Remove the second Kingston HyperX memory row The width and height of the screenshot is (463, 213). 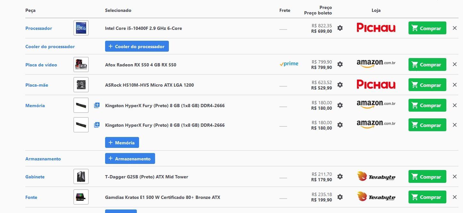coord(455,125)
